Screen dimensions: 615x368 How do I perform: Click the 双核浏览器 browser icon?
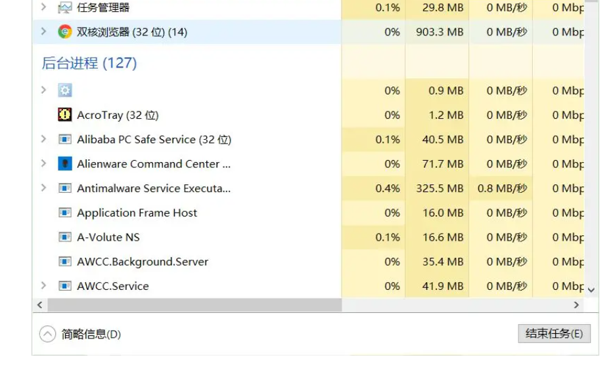[64, 31]
